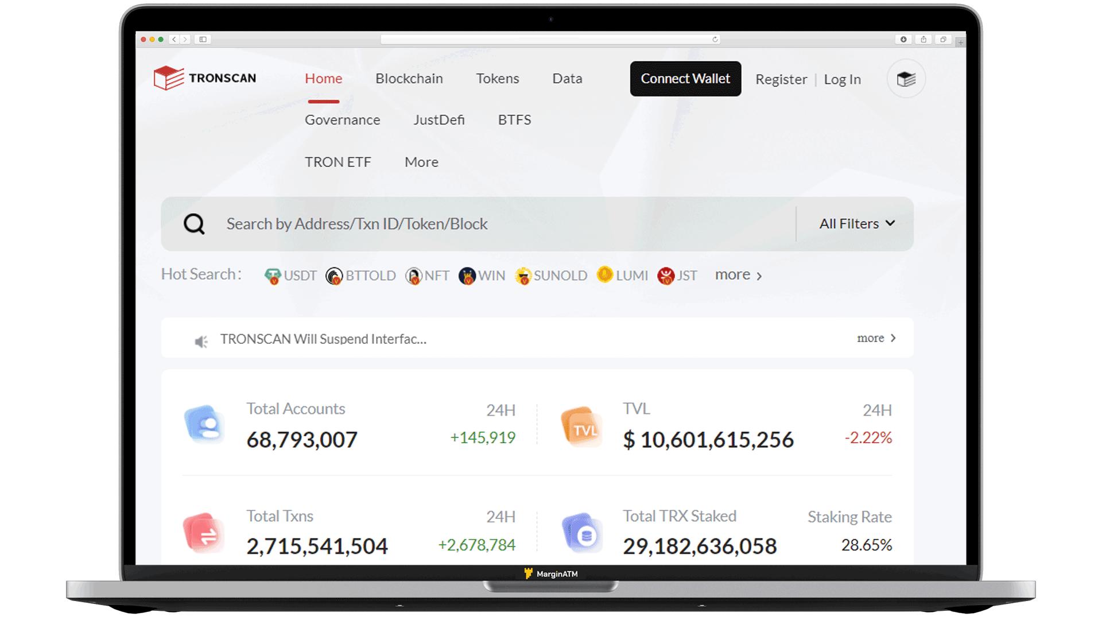
Task: Open the TRON ETF menu item
Action: 338,162
